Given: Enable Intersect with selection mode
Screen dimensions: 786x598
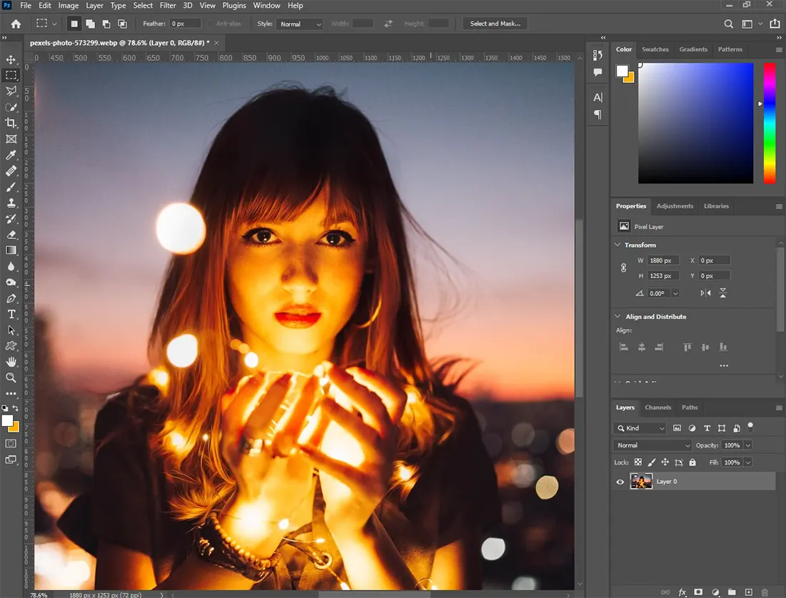Looking at the screenshot, I should pos(122,24).
